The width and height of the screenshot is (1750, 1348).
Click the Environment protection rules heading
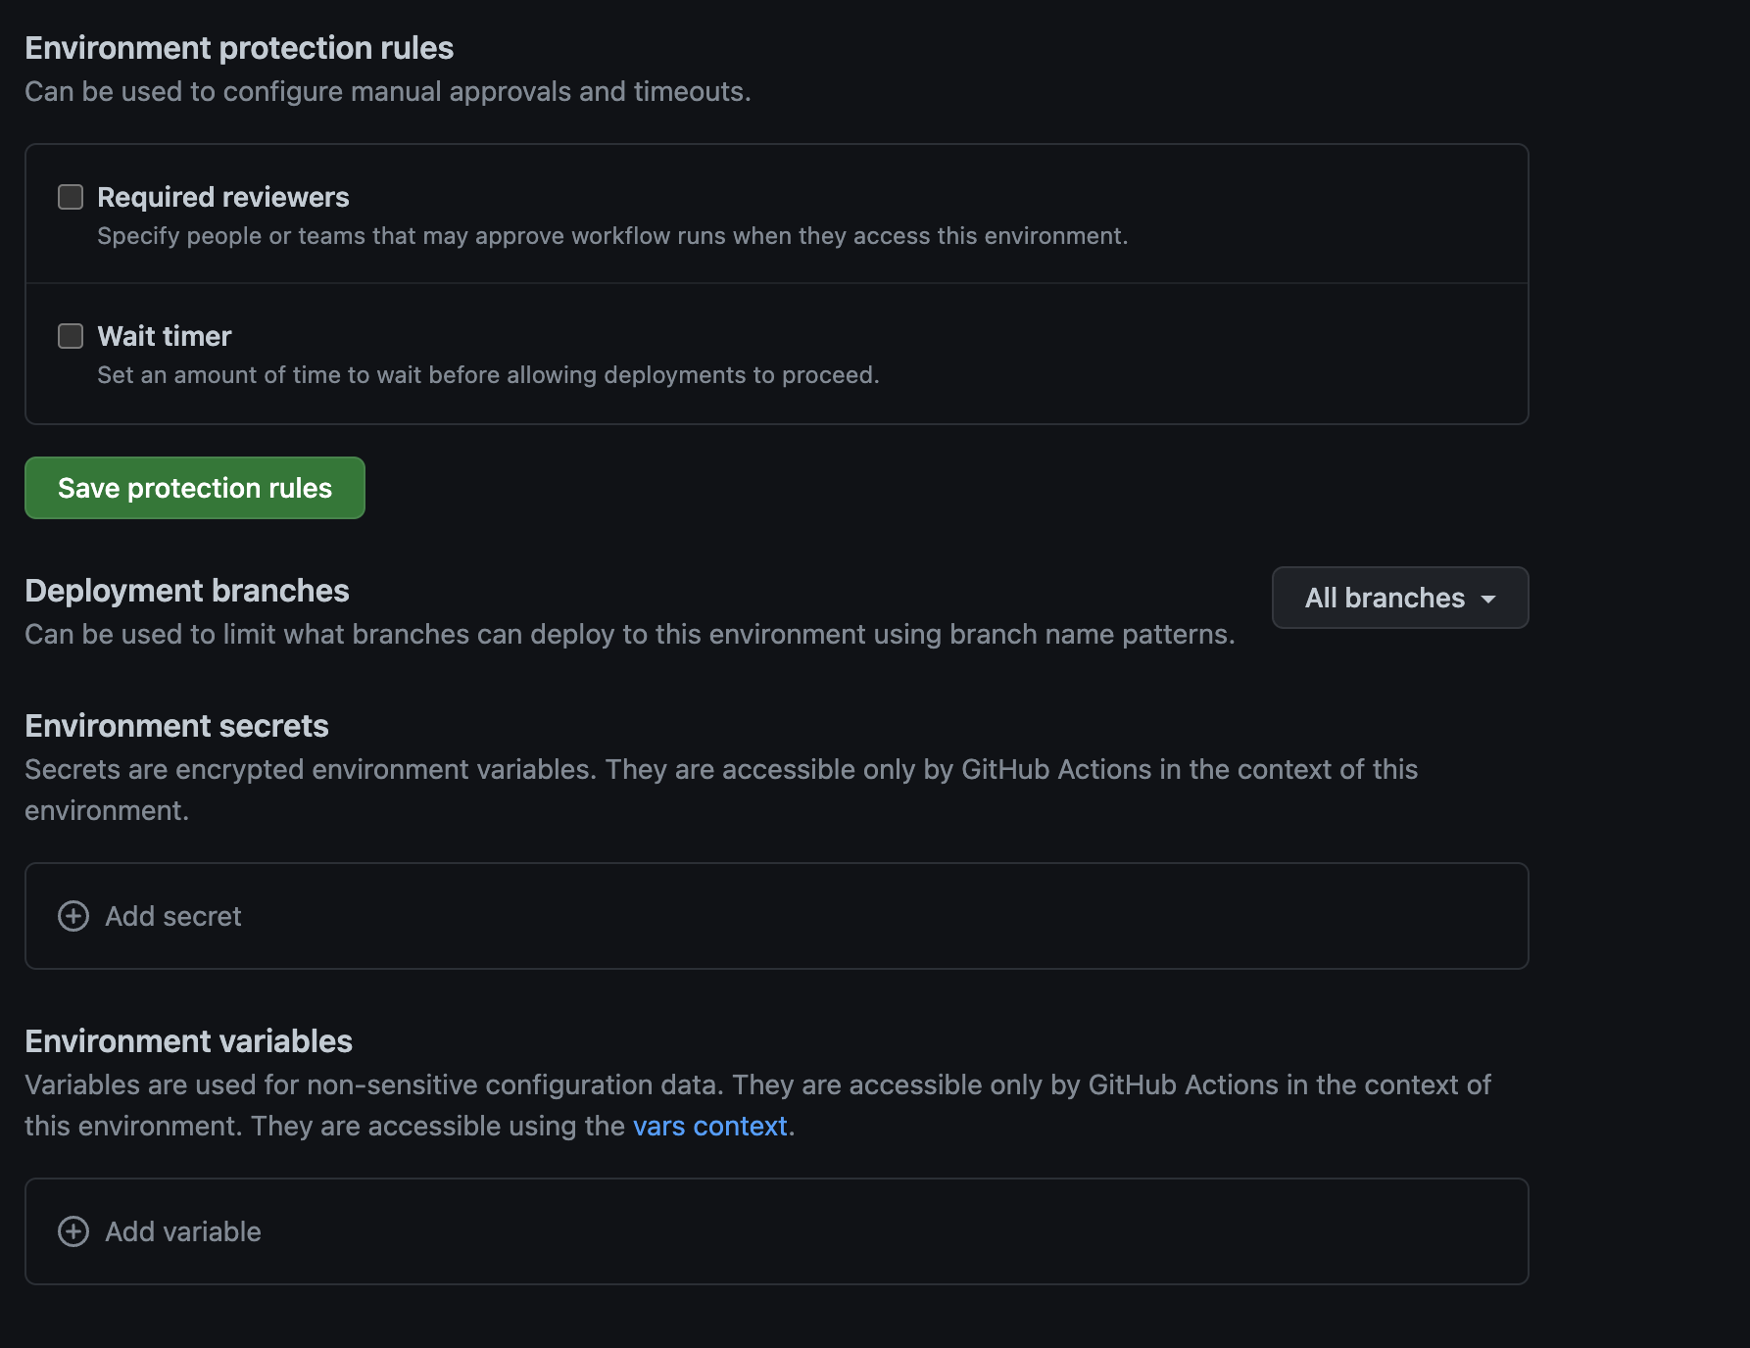coord(239,48)
